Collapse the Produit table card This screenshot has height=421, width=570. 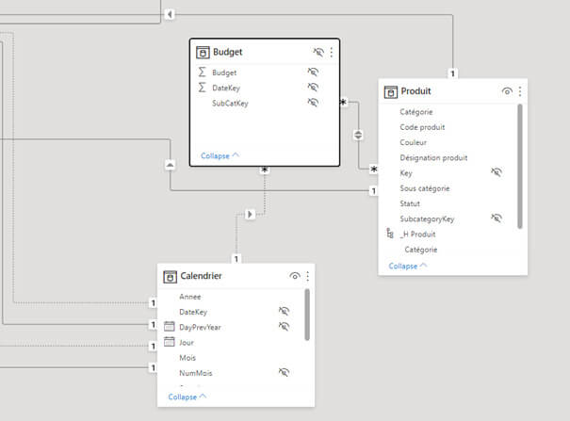pos(408,267)
